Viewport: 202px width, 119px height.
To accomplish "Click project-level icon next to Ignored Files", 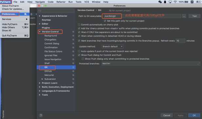I will [73, 55].
